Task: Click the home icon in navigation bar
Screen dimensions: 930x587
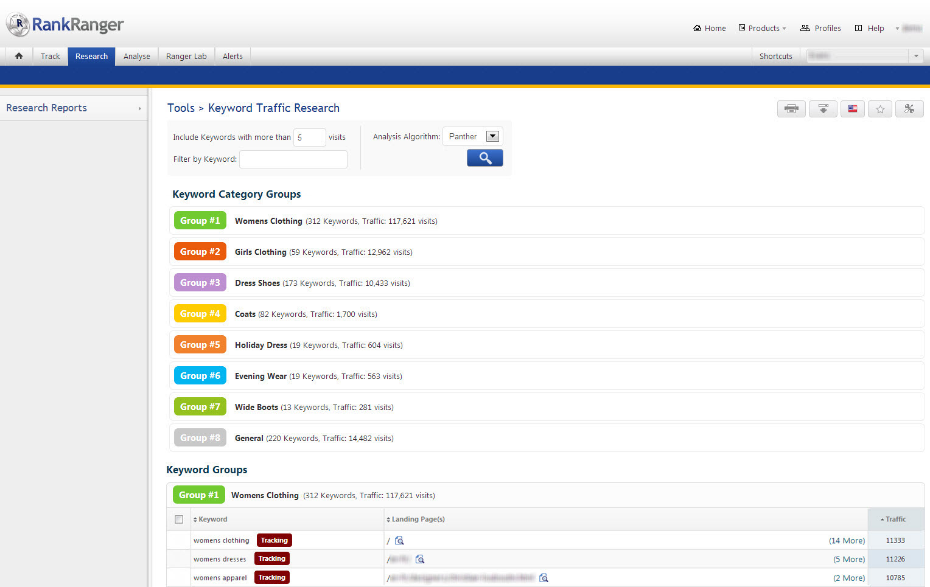Action: 19,56
